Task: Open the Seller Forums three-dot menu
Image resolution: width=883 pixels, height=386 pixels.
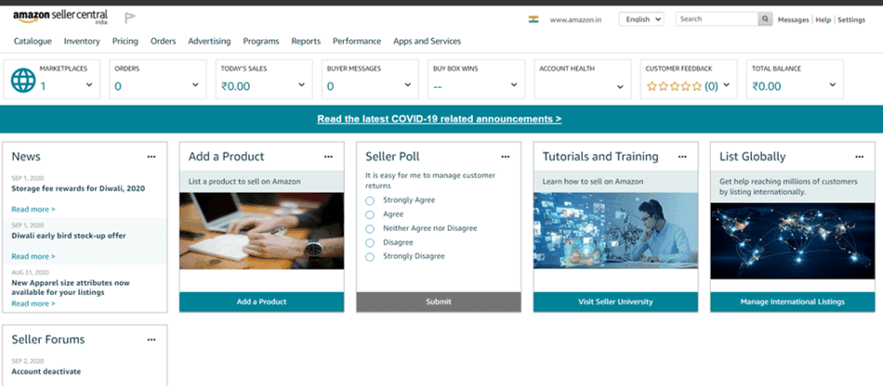Action: coord(152,340)
